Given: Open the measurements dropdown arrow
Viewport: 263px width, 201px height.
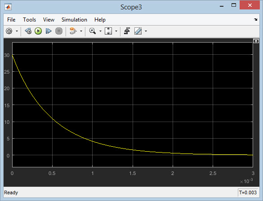Looking at the screenshot, I should coord(146,31).
